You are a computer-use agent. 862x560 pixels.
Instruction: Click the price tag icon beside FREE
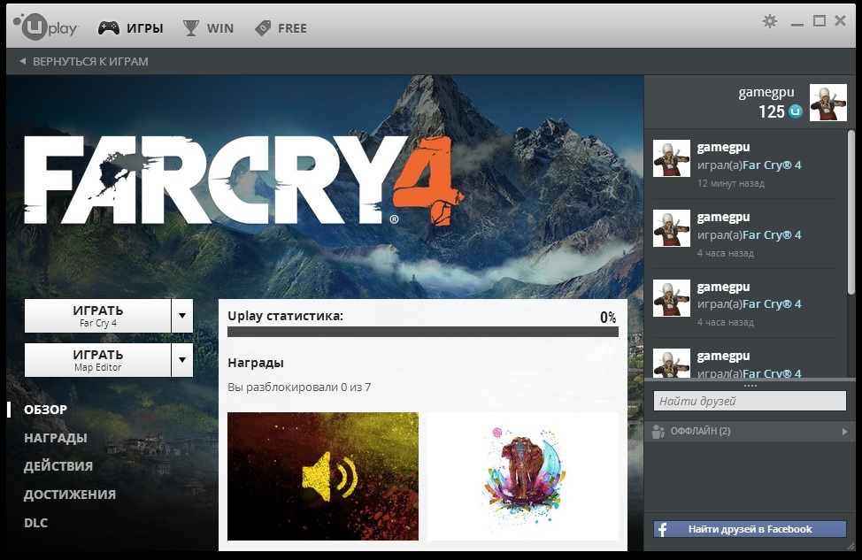point(263,28)
